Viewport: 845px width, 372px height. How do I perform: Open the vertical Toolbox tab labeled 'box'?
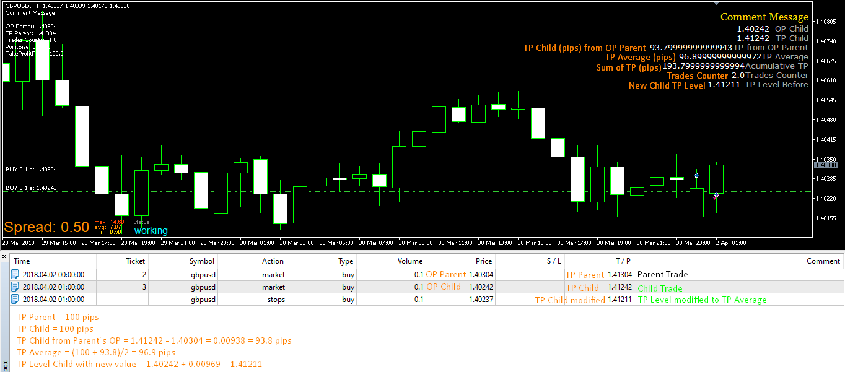[4, 365]
